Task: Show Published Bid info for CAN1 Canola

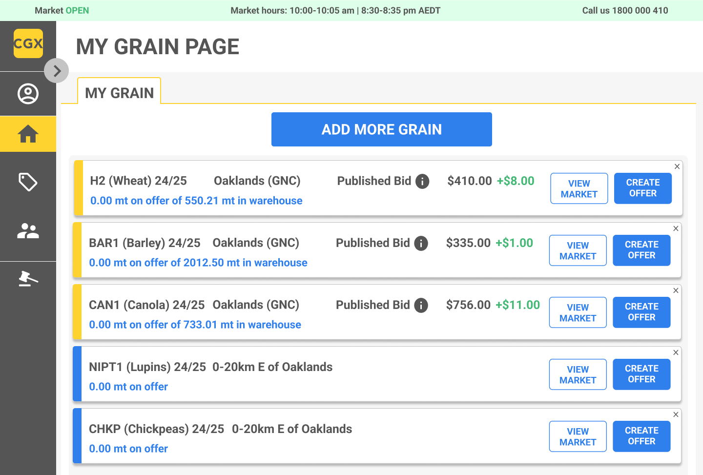Action: [x=421, y=305]
